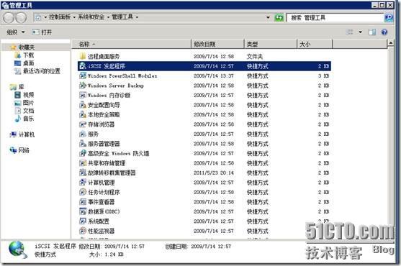Toggle the preview pane icon
The height and width of the screenshot is (266, 401).
372,32
